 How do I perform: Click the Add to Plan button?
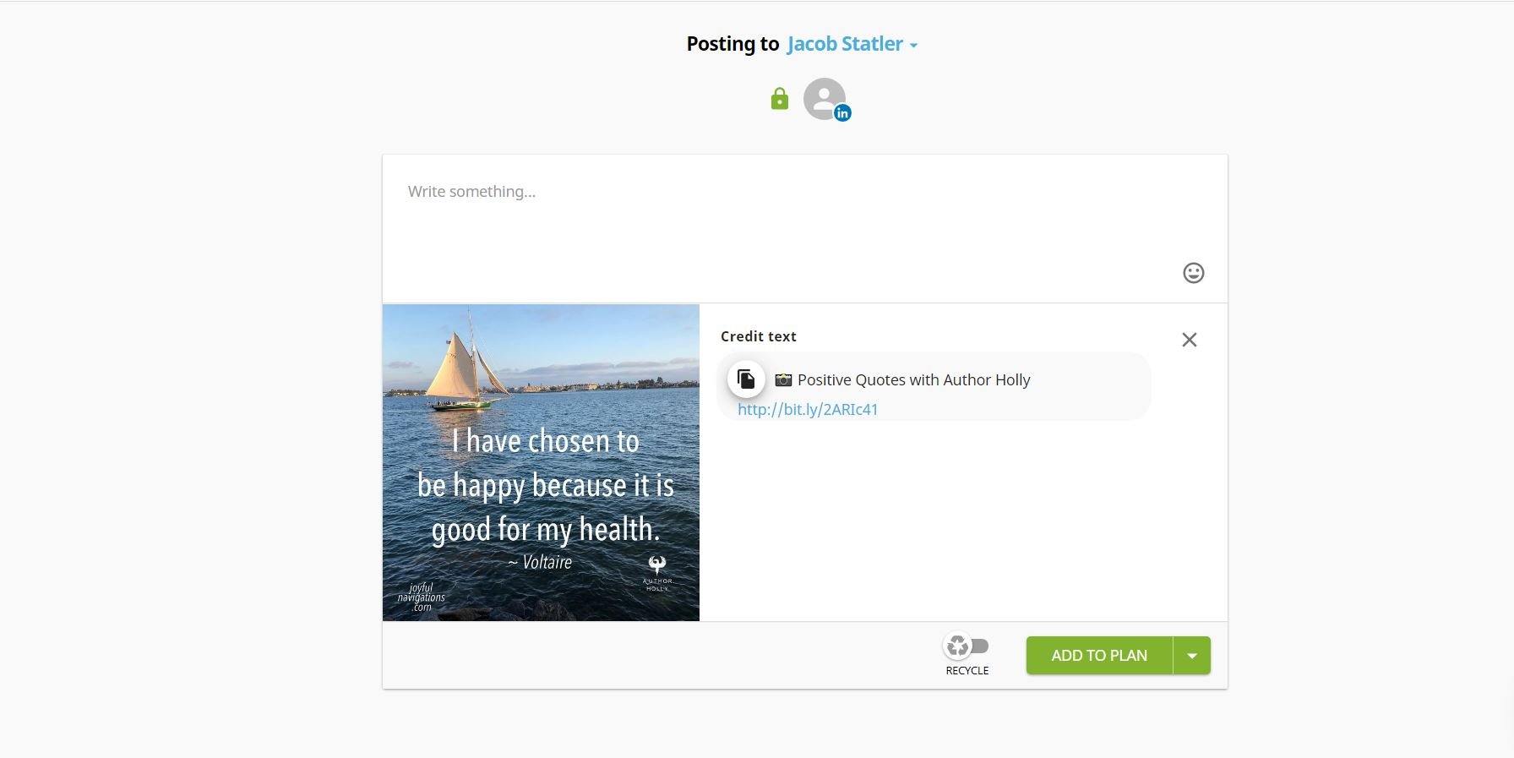pyautogui.click(x=1099, y=656)
